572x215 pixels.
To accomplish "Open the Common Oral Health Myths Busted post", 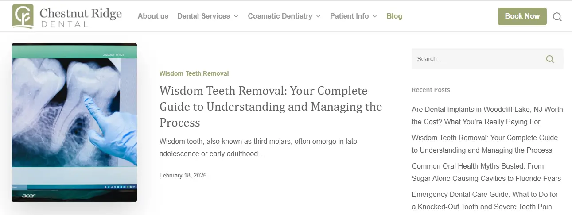I will click(486, 172).
